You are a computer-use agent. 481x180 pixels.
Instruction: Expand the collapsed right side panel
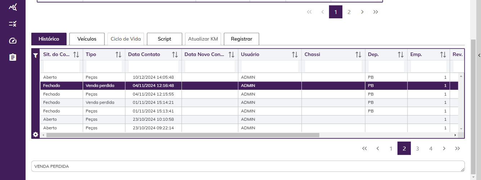[x=479, y=55]
